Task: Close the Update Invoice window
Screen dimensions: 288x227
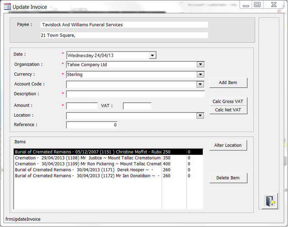Action: pos(274,5)
